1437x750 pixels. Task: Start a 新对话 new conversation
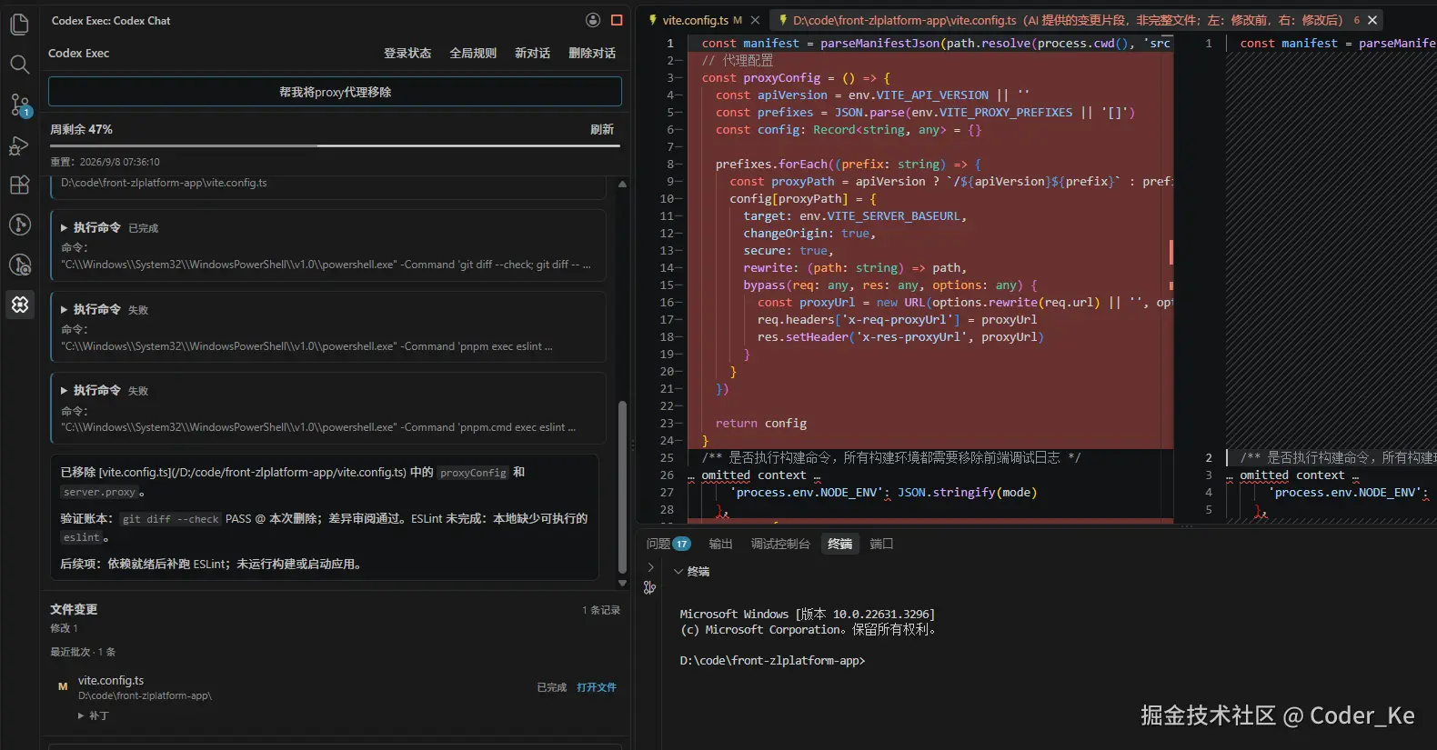click(532, 54)
